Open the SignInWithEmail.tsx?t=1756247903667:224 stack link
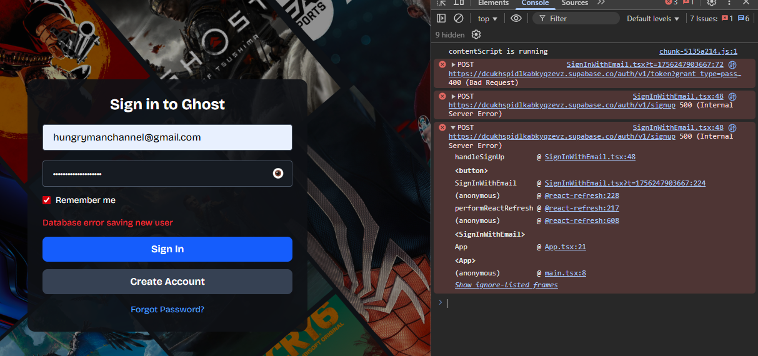 tap(625, 183)
